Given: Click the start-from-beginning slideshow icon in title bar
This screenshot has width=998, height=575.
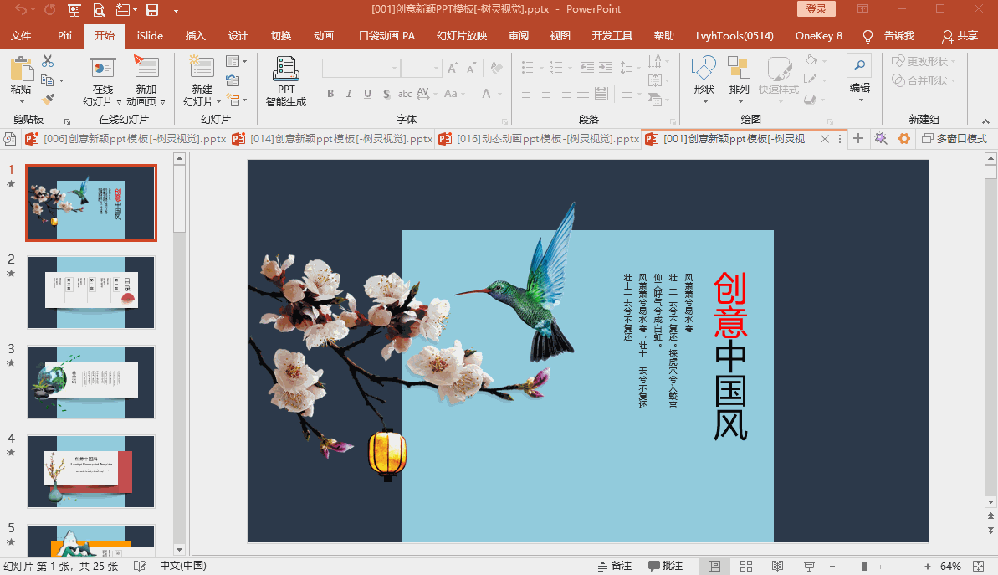Looking at the screenshot, I should (74, 9).
